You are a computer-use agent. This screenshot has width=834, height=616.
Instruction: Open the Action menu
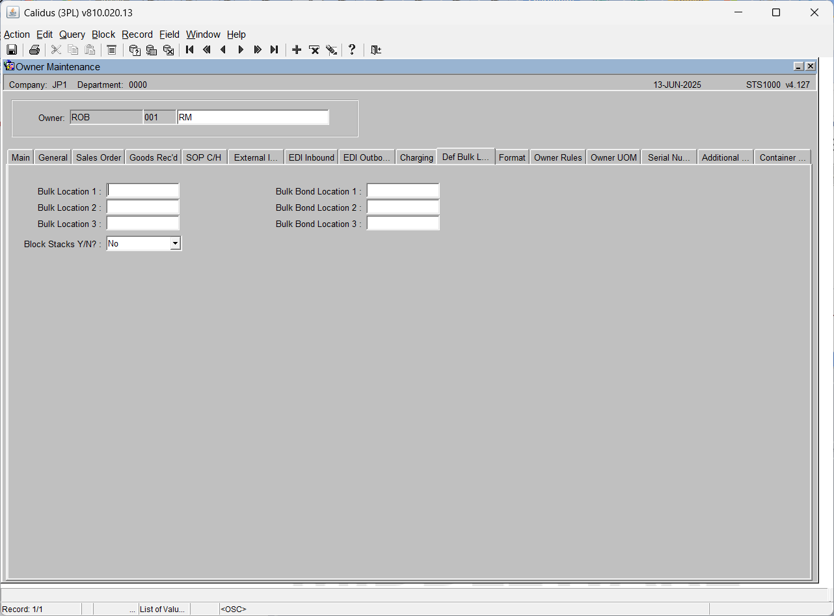coord(17,34)
